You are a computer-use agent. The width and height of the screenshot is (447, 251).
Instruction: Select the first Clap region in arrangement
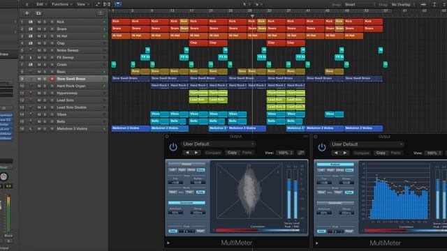tap(198, 43)
